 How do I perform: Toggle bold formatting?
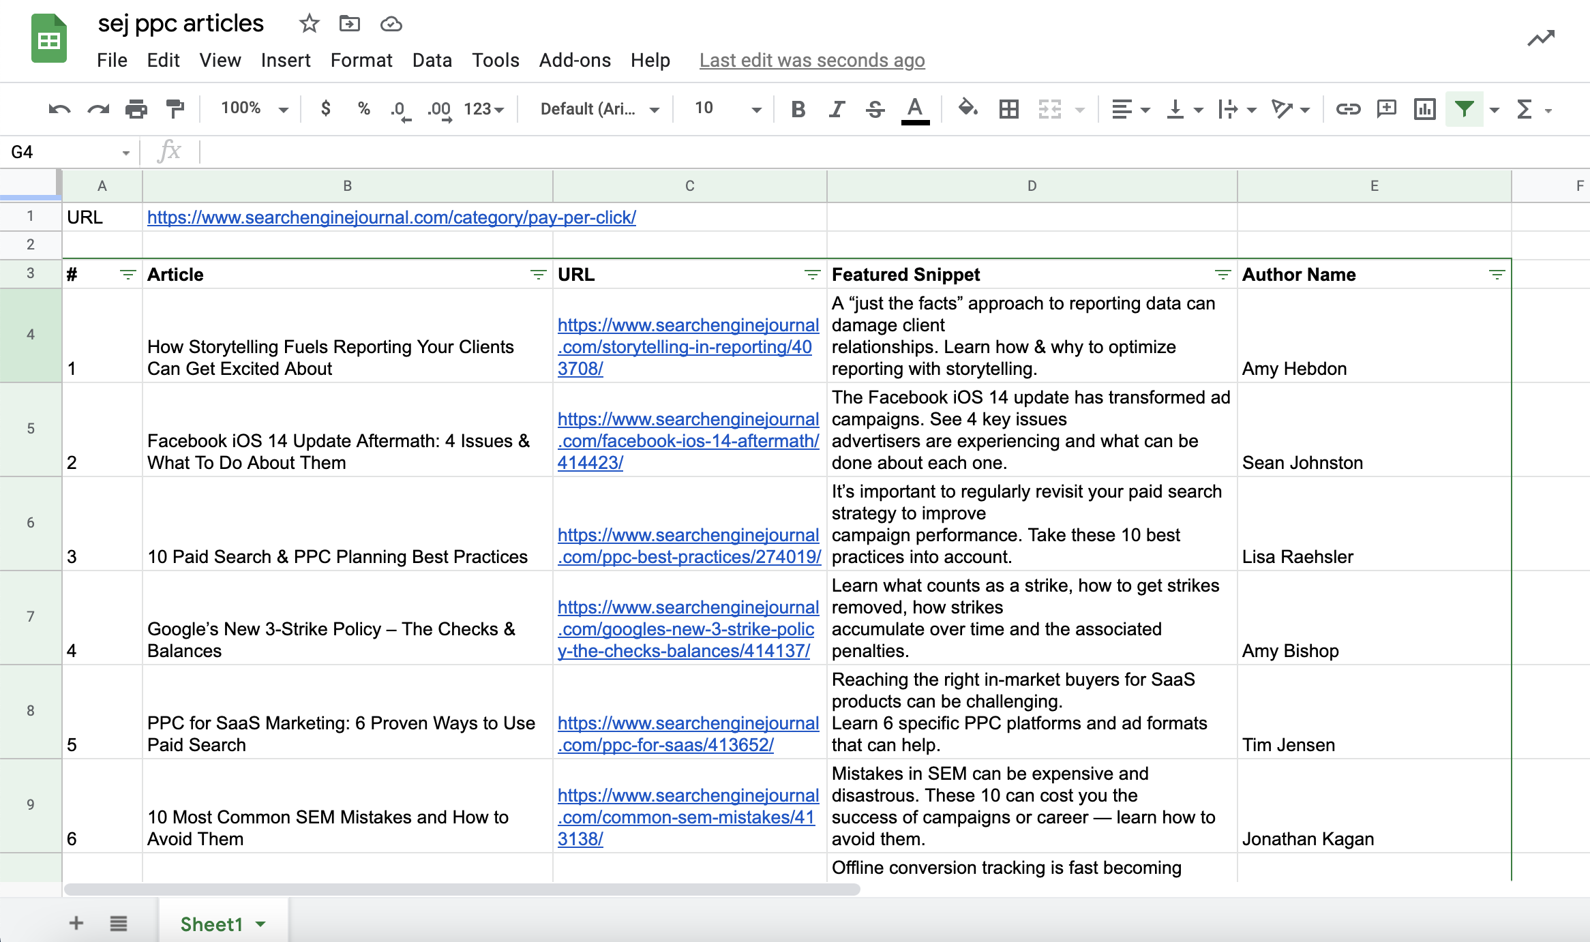pyautogui.click(x=798, y=109)
